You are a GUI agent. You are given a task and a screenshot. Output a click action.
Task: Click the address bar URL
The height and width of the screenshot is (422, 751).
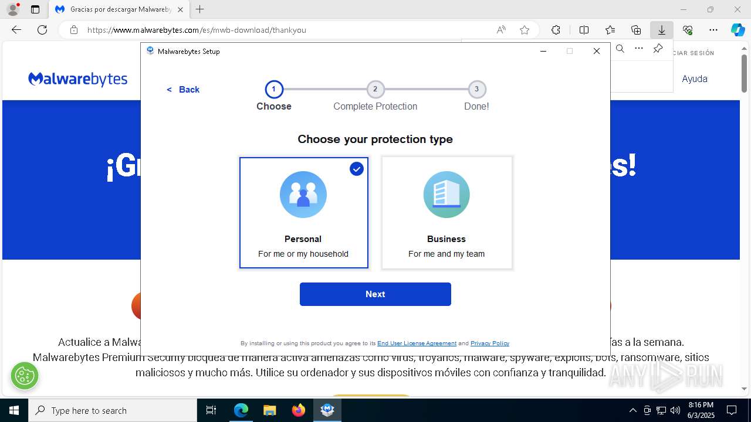197,30
